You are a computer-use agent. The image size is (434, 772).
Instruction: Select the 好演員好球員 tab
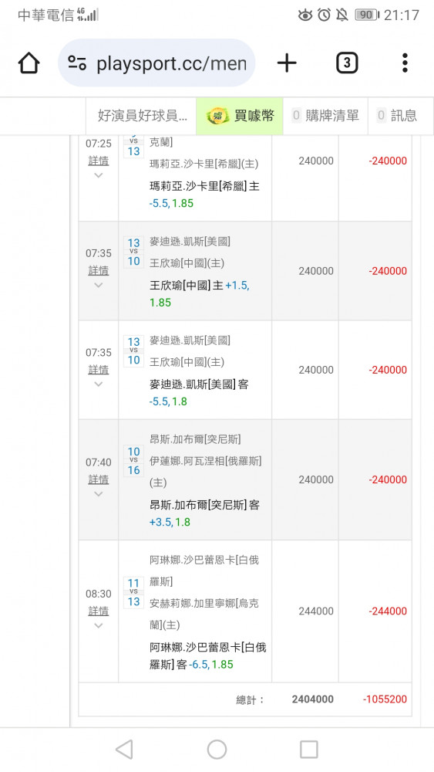click(141, 116)
